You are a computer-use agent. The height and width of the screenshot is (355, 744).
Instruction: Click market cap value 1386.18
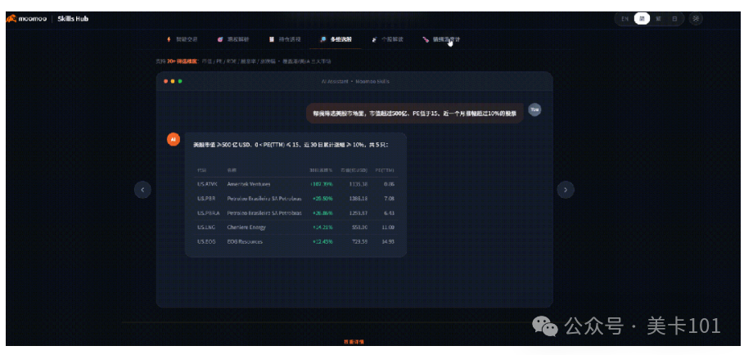(x=358, y=199)
